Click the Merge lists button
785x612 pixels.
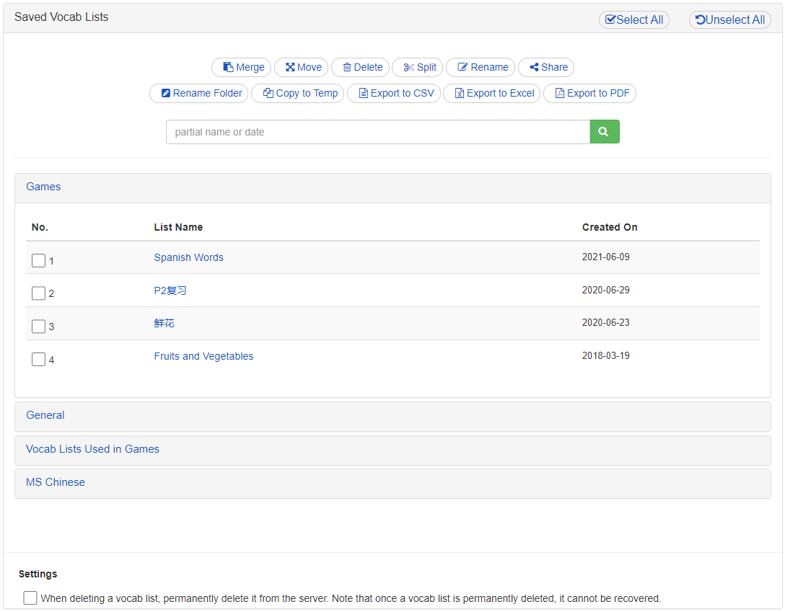(242, 67)
